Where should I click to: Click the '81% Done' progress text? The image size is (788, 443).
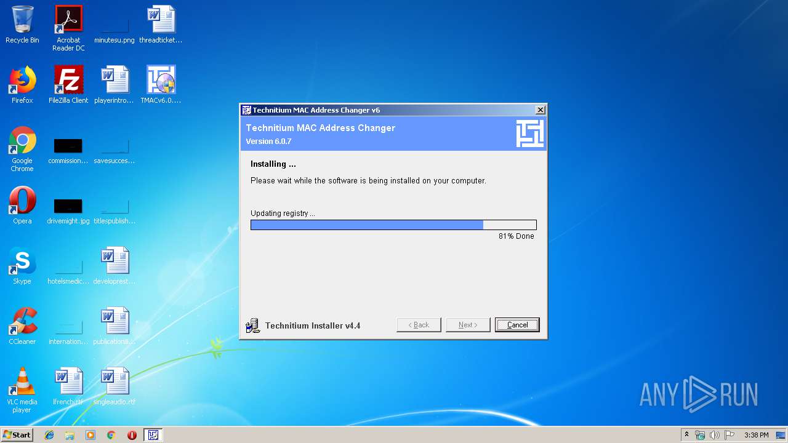(517, 236)
